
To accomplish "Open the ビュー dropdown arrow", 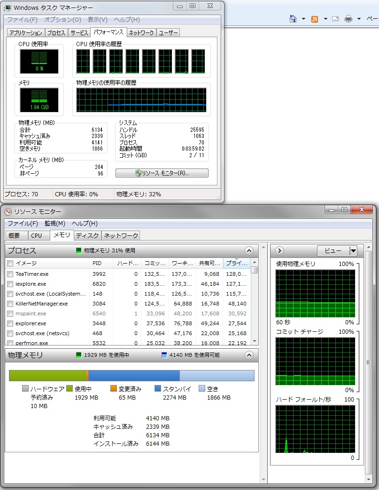I will (353, 250).
